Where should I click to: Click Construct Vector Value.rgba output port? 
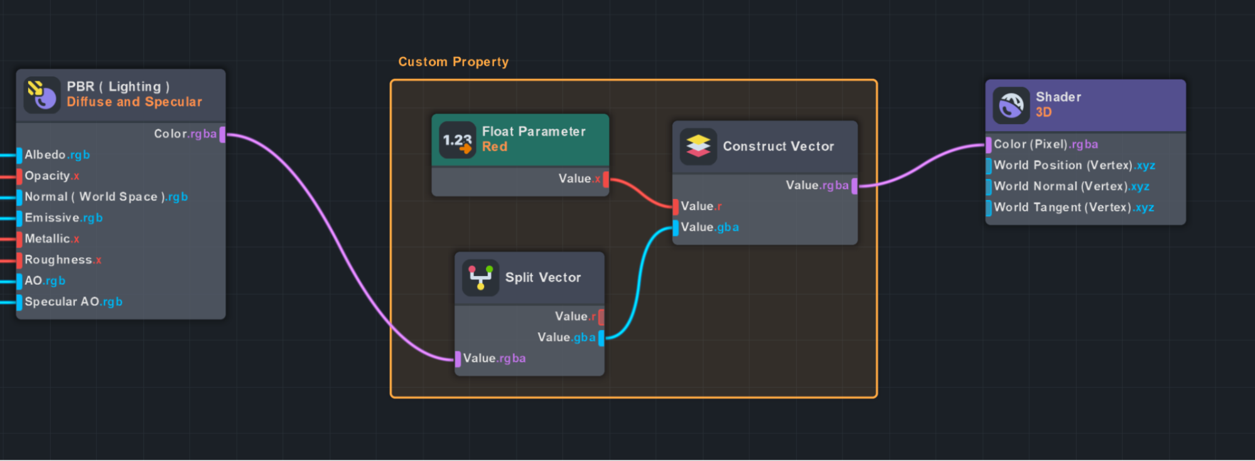(x=854, y=186)
